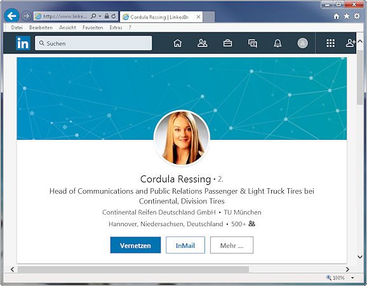Click the Hannover, Niedersachsen, Deutschland location text
Viewport: 367px width, 286px height.
166,224
